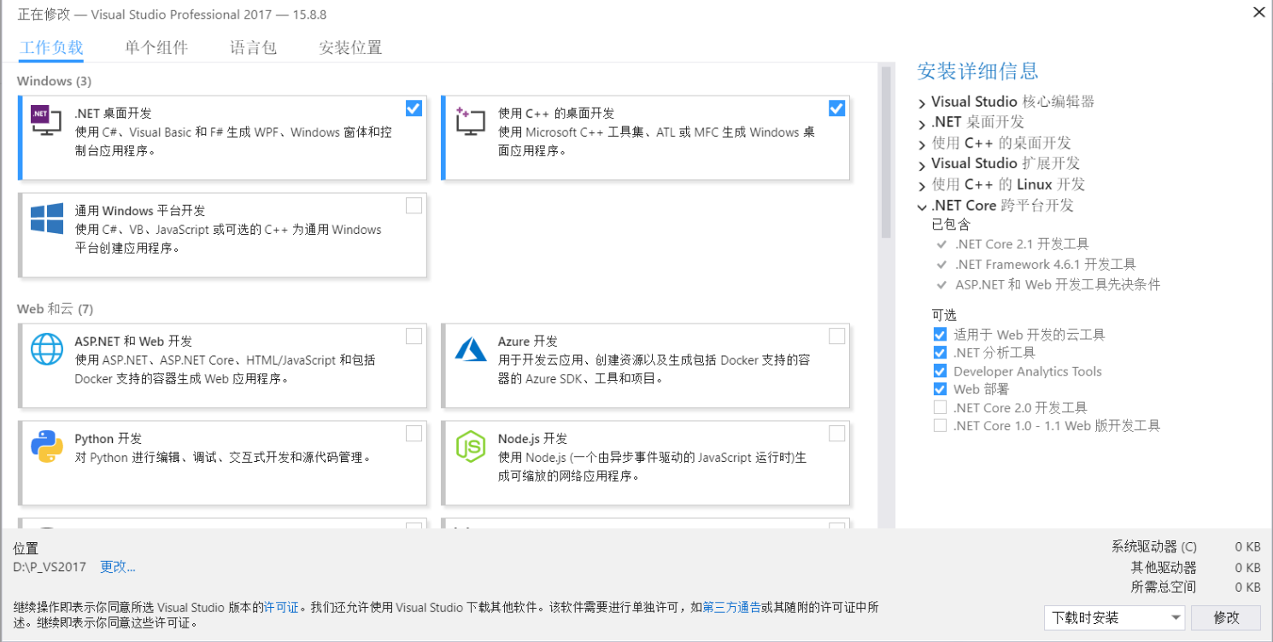Uncheck the .NET 分析工具 option
1273x642 pixels.
click(940, 353)
